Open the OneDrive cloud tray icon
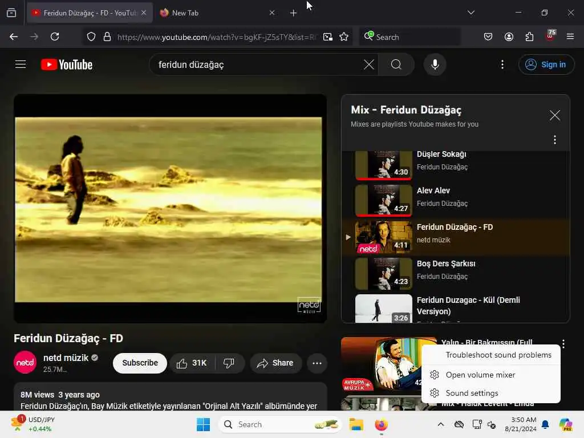This screenshot has height=438, width=584. click(459, 424)
